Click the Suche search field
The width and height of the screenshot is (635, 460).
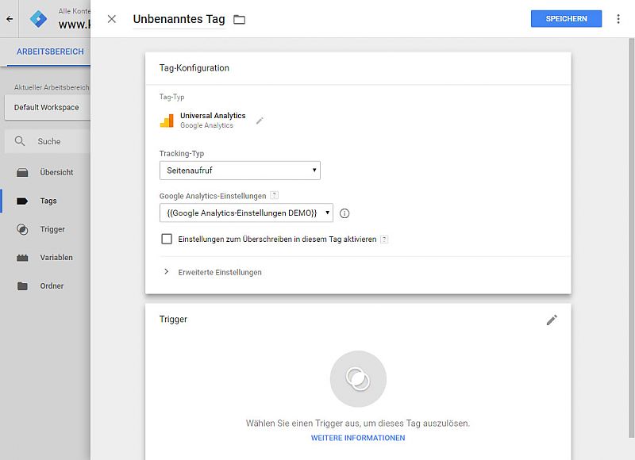48,141
